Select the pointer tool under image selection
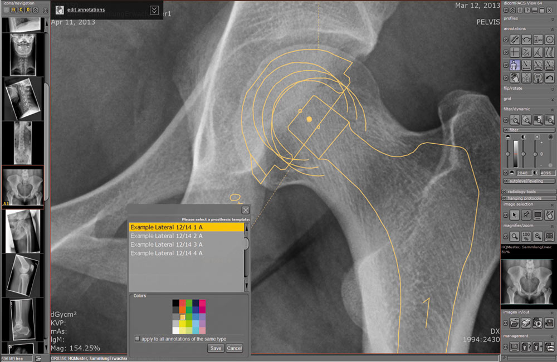The image size is (557, 362). 514,214
